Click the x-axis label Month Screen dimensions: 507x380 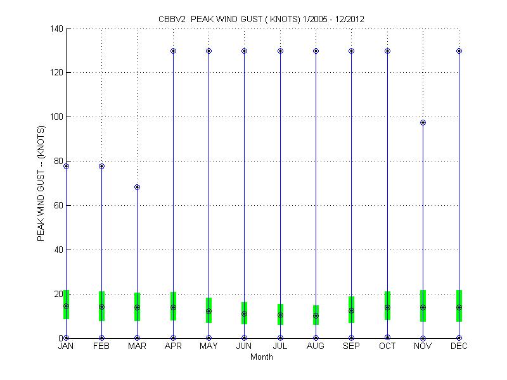click(262, 357)
